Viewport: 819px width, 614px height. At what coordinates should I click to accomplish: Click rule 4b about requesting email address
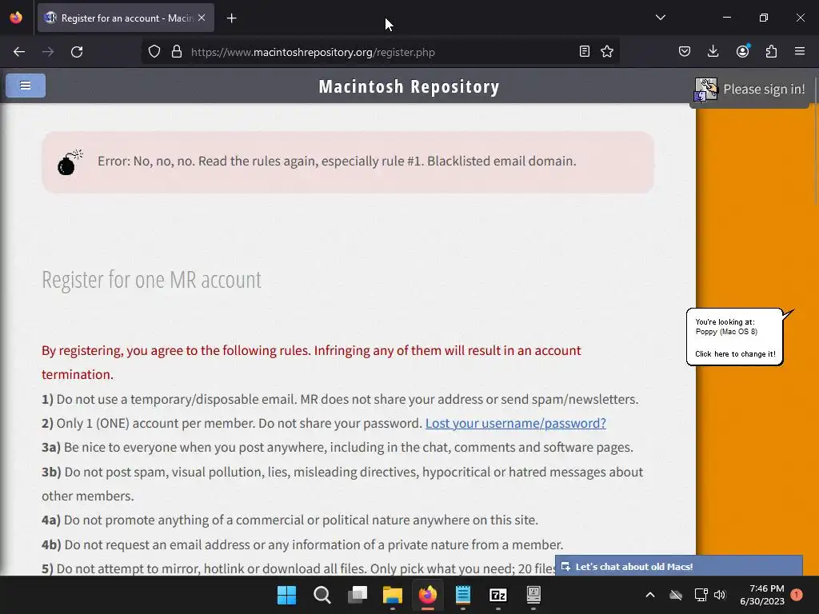302,544
